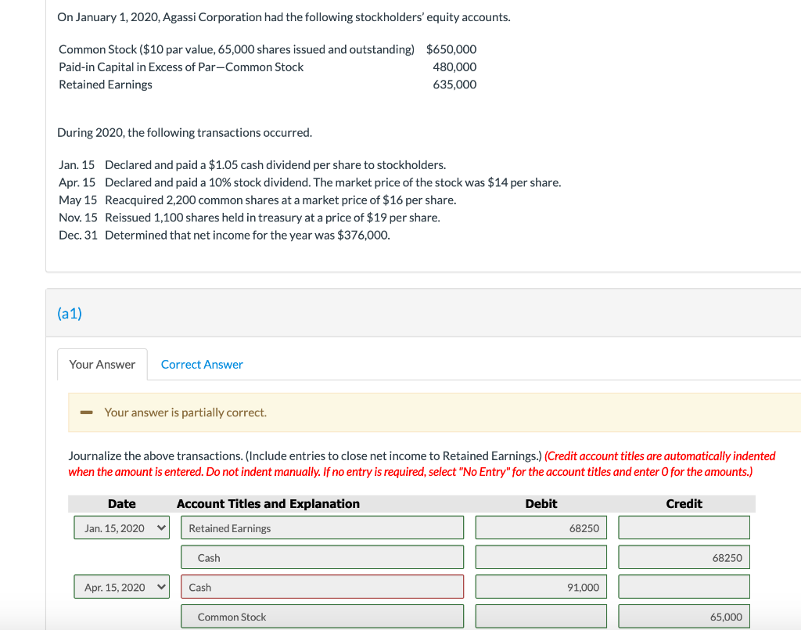This screenshot has width=801, height=630.
Task: Click the empty debit field in Common Stock row
Action: (x=541, y=617)
